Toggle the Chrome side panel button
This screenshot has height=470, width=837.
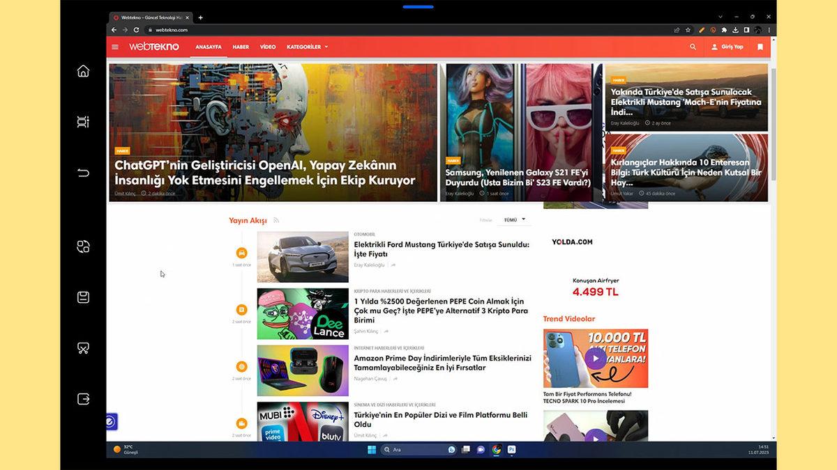point(746,30)
